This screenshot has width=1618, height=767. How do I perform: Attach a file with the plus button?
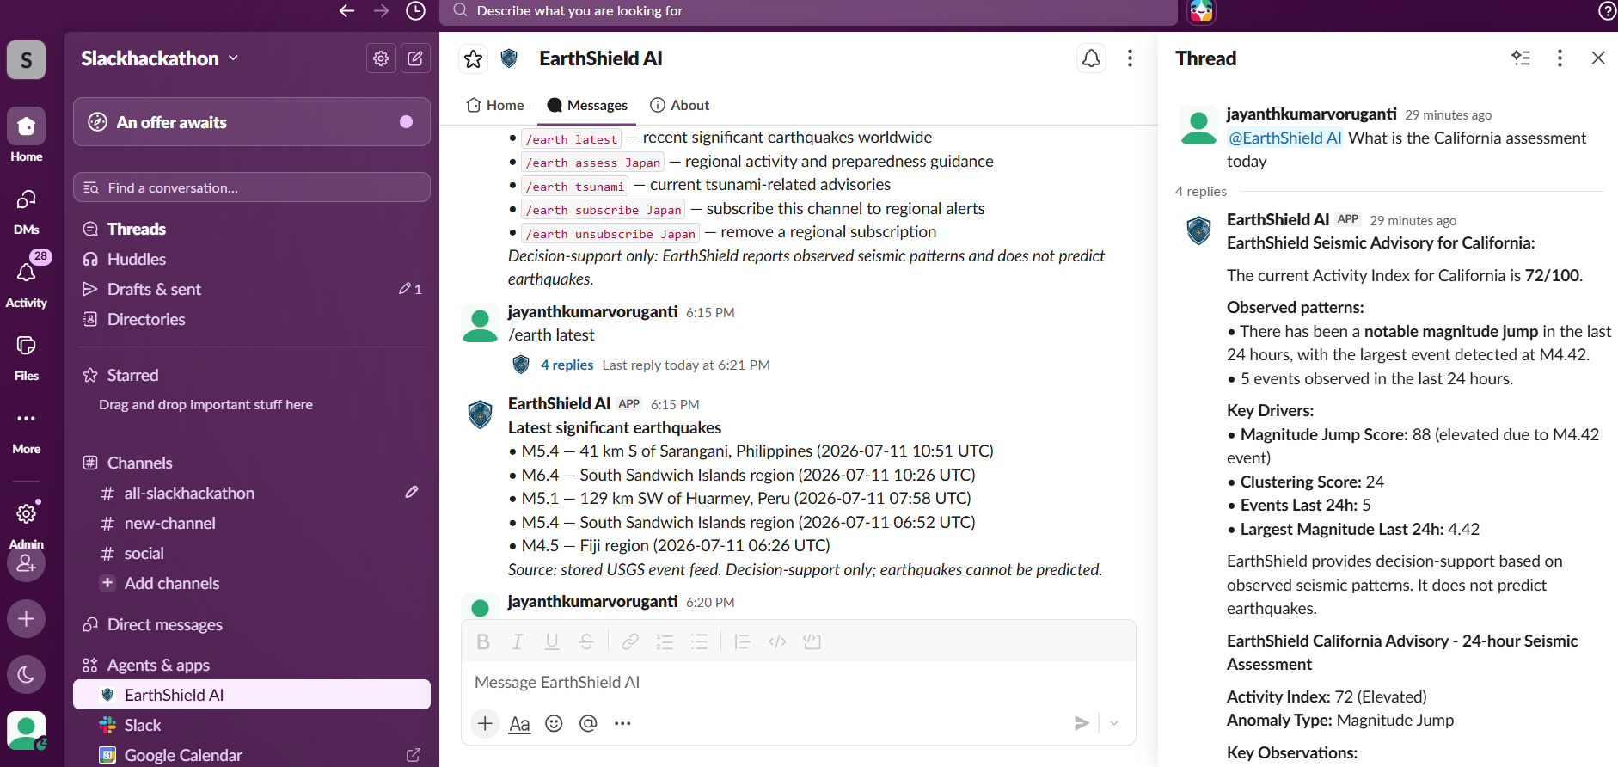485,723
